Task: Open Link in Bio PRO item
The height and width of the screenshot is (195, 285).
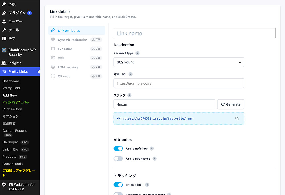Action: (15, 149)
